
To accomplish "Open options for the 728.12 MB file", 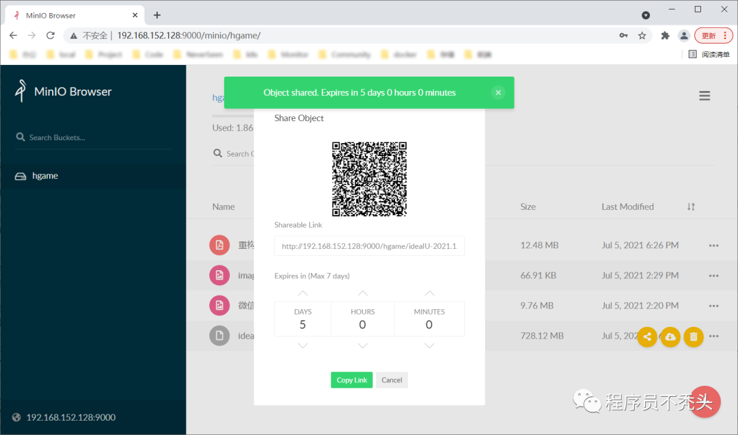I will pos(713,336).
